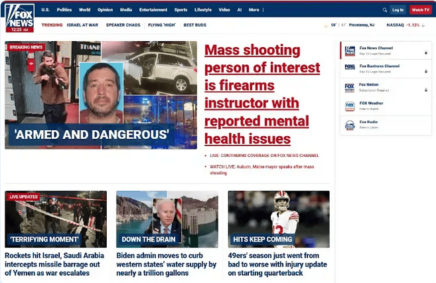Open trending topic BEST BUDS

[x=195, y=25]
